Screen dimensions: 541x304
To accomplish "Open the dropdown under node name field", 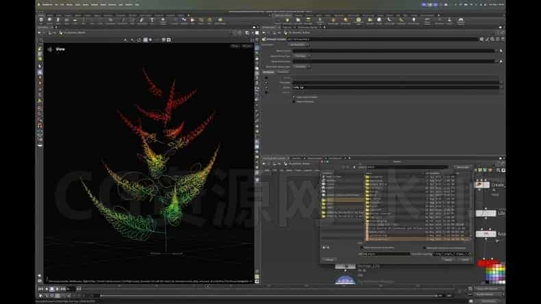I will click(x=299, y=45).
